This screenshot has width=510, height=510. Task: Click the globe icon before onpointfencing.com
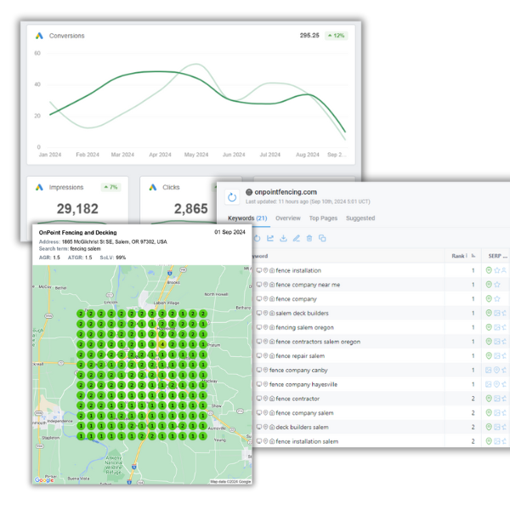(249, 192)
